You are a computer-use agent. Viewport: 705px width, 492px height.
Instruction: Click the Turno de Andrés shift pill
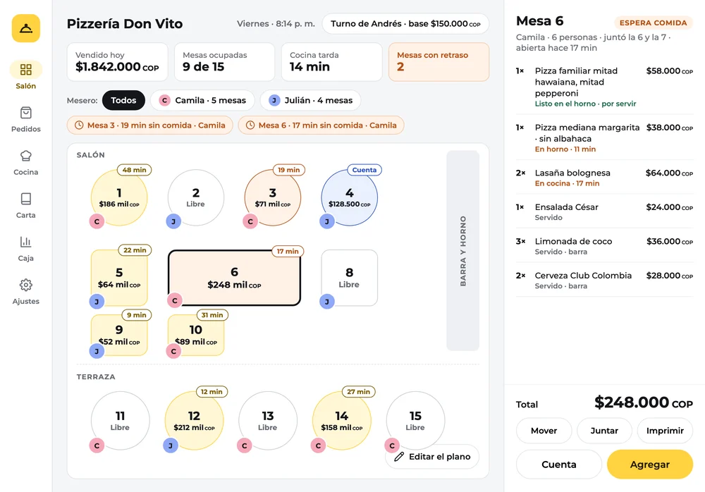[x=405, y=24]
